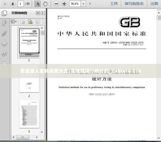Viewport: 161px width, 142px height.
Task: Open the 工具 panel
Action: 114,4
